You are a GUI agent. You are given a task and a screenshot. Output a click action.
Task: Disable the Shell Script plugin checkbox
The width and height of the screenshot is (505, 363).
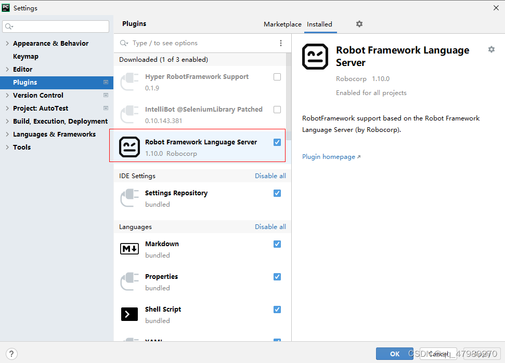pyautogui.click(x=277, y=310)
